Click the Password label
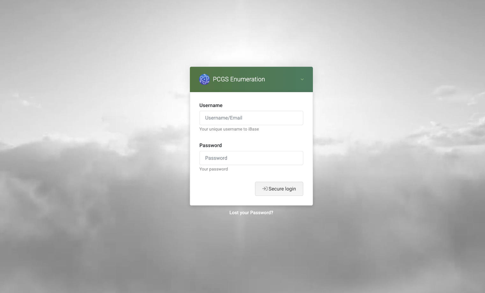485x293 pixels. tap(211, 145)
